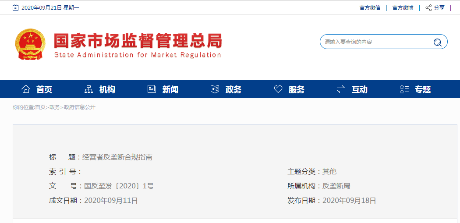460x223 pixels.
Task: Click the national emblem logo
Action: pos(30,44)
